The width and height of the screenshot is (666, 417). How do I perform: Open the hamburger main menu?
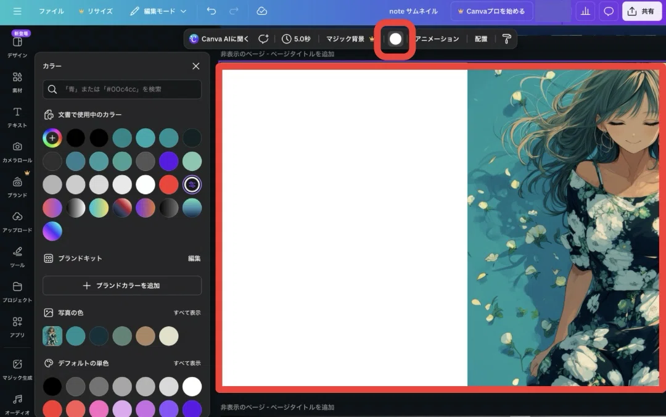pyautogui.click(x=17, y=11)
